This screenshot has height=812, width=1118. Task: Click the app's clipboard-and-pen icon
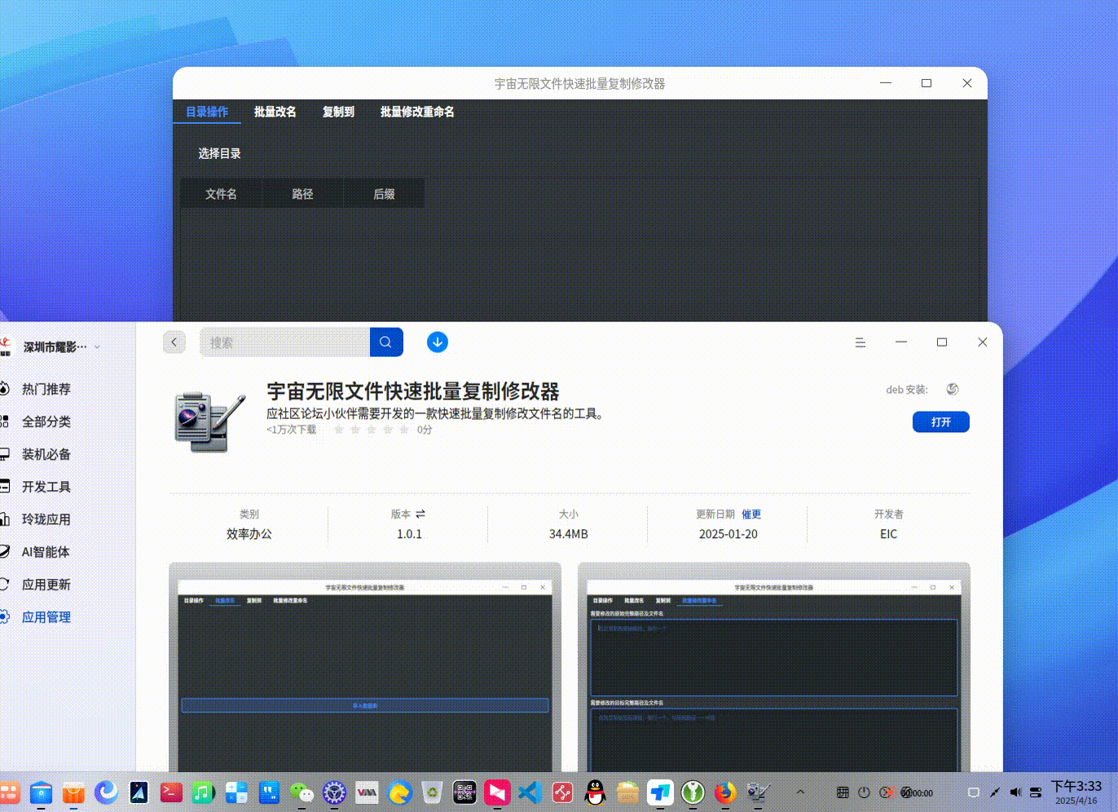209,421
